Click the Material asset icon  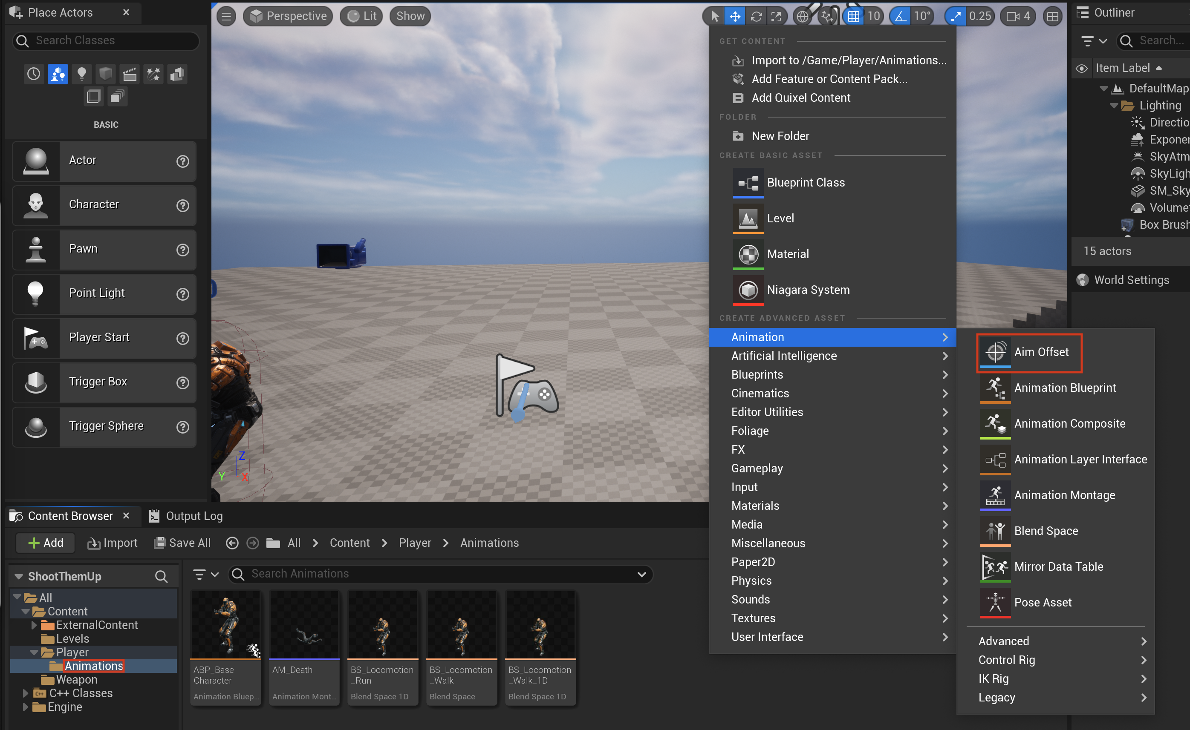748,254
